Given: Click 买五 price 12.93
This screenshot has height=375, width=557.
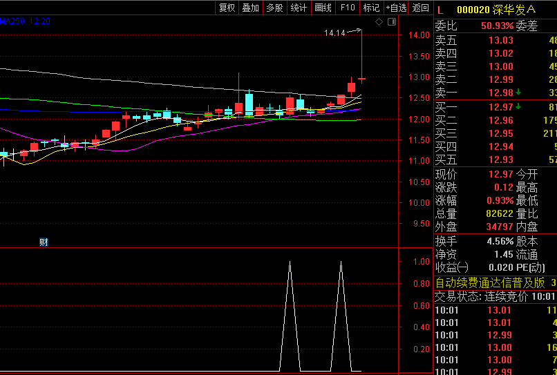Looking at the screenshot, I should (x=501, y=160).
